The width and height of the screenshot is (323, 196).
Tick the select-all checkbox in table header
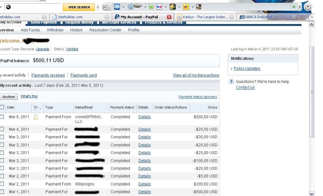pos(2,107)
